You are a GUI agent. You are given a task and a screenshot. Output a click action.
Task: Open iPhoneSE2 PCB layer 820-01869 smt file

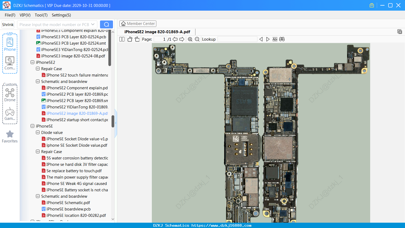(75, 101)
